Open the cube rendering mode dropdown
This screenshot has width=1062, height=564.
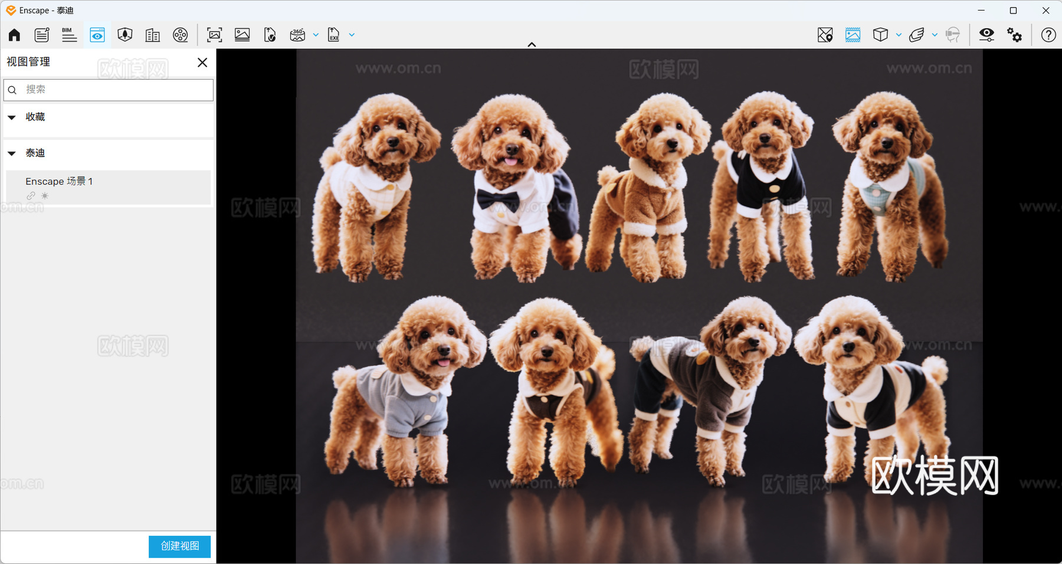pos(899,35)
